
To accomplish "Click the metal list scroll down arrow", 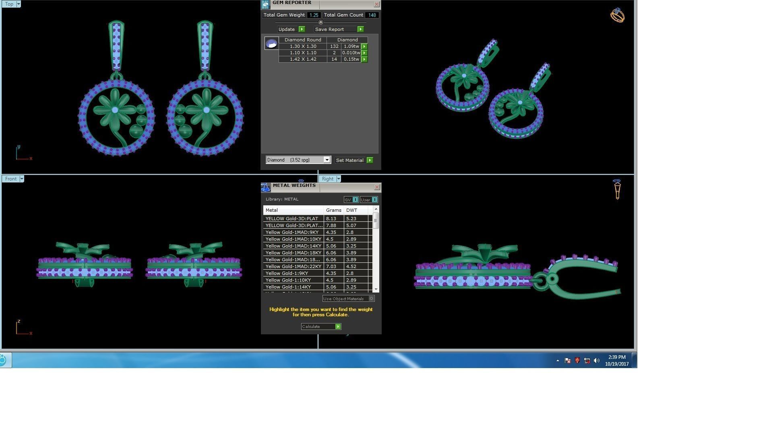I will click(376, 289).
